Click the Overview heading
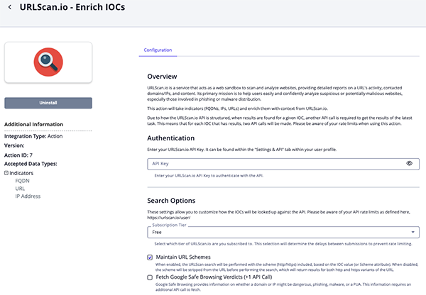 point(162,77)
